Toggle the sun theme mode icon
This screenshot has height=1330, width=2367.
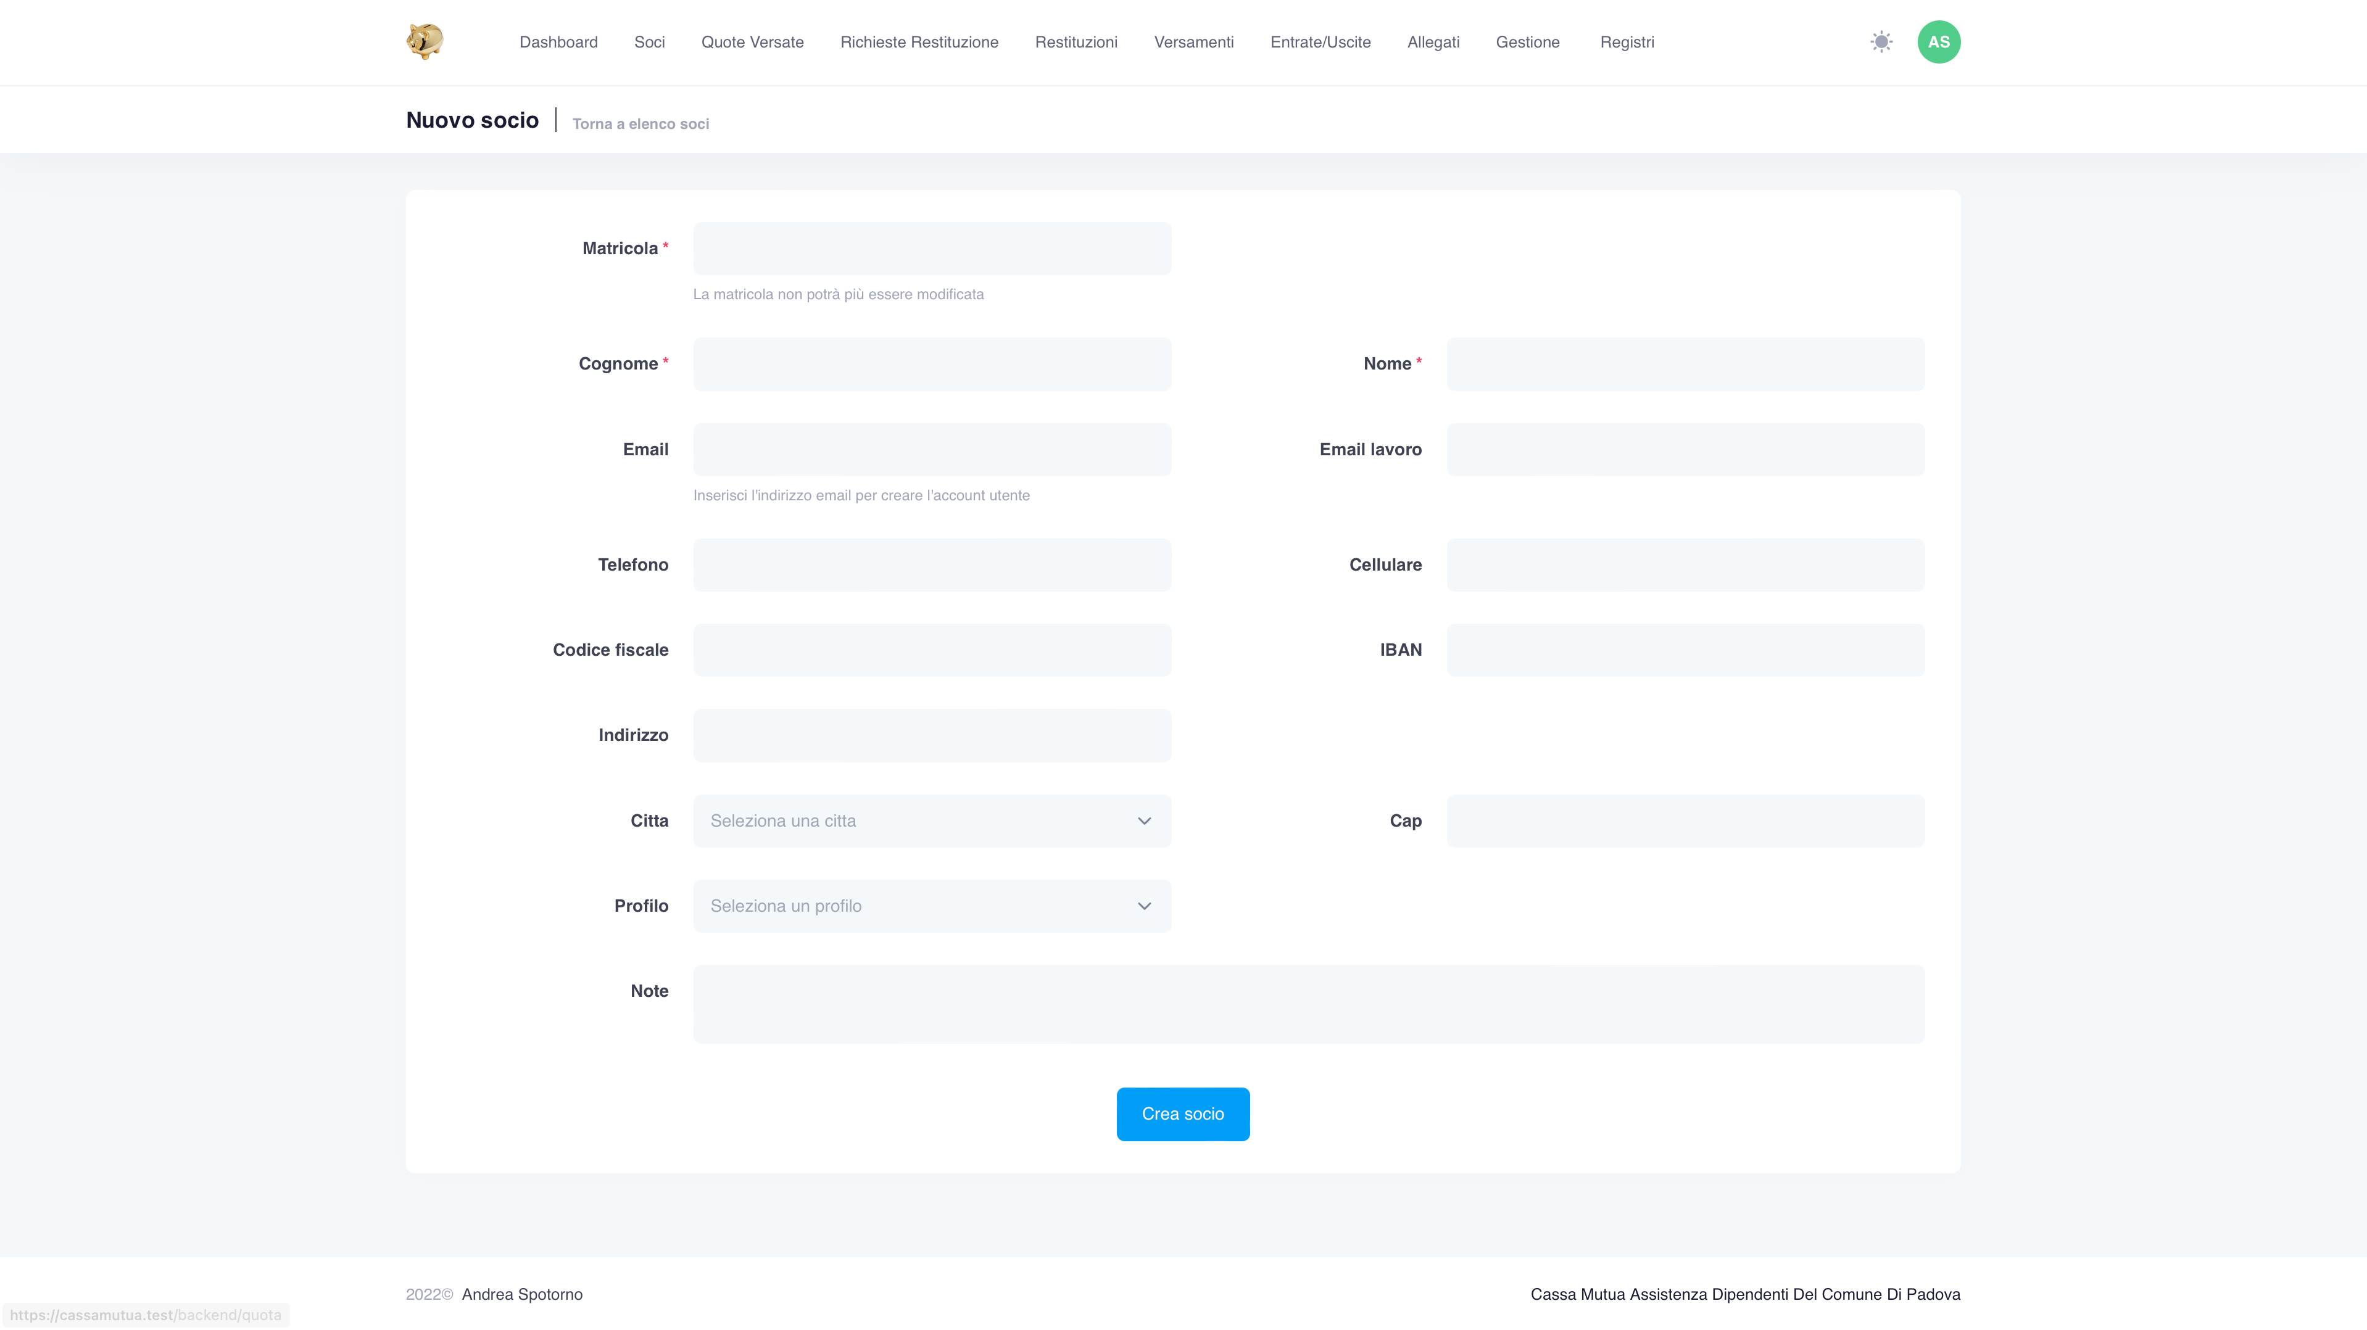(x=1881, y=41)
